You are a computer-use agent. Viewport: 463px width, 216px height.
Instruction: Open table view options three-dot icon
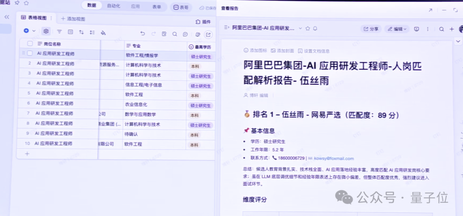click(51, 18)
